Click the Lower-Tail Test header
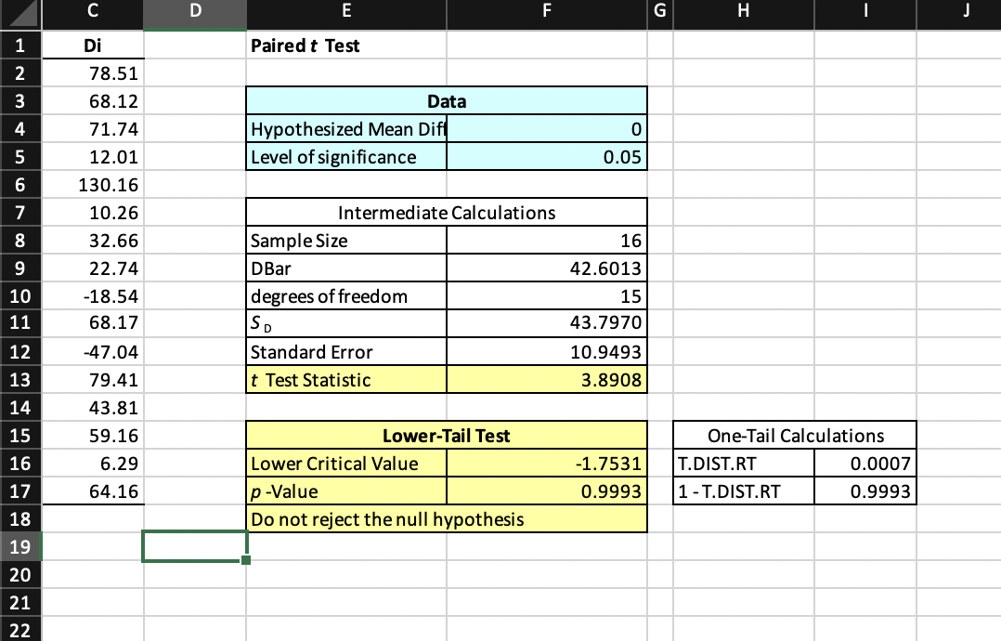The height and width of the screenshot is (641, 1001). (x=447, y=436)
